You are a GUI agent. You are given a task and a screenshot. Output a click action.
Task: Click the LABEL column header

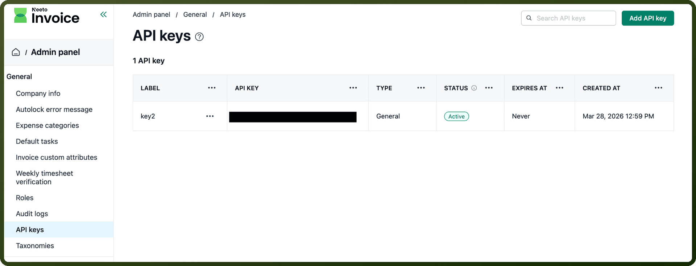(x=150, y=88)
